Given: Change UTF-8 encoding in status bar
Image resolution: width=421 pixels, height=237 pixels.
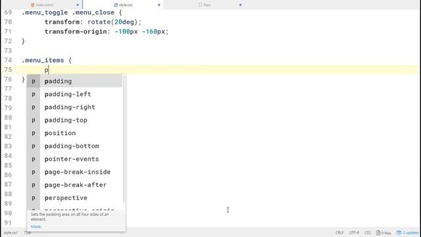Looking at the screenshot, I should 354,232.
